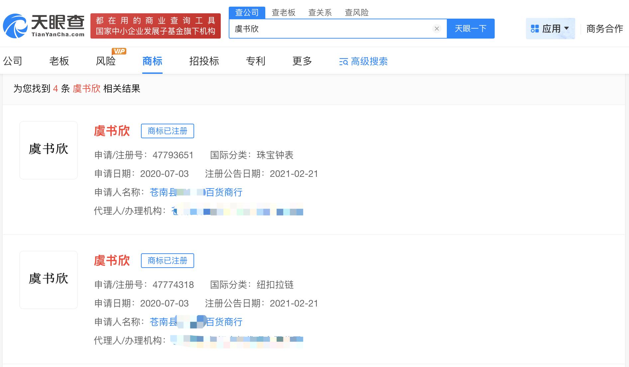Switch to 查关系 search mode

(x=320, y=13)
